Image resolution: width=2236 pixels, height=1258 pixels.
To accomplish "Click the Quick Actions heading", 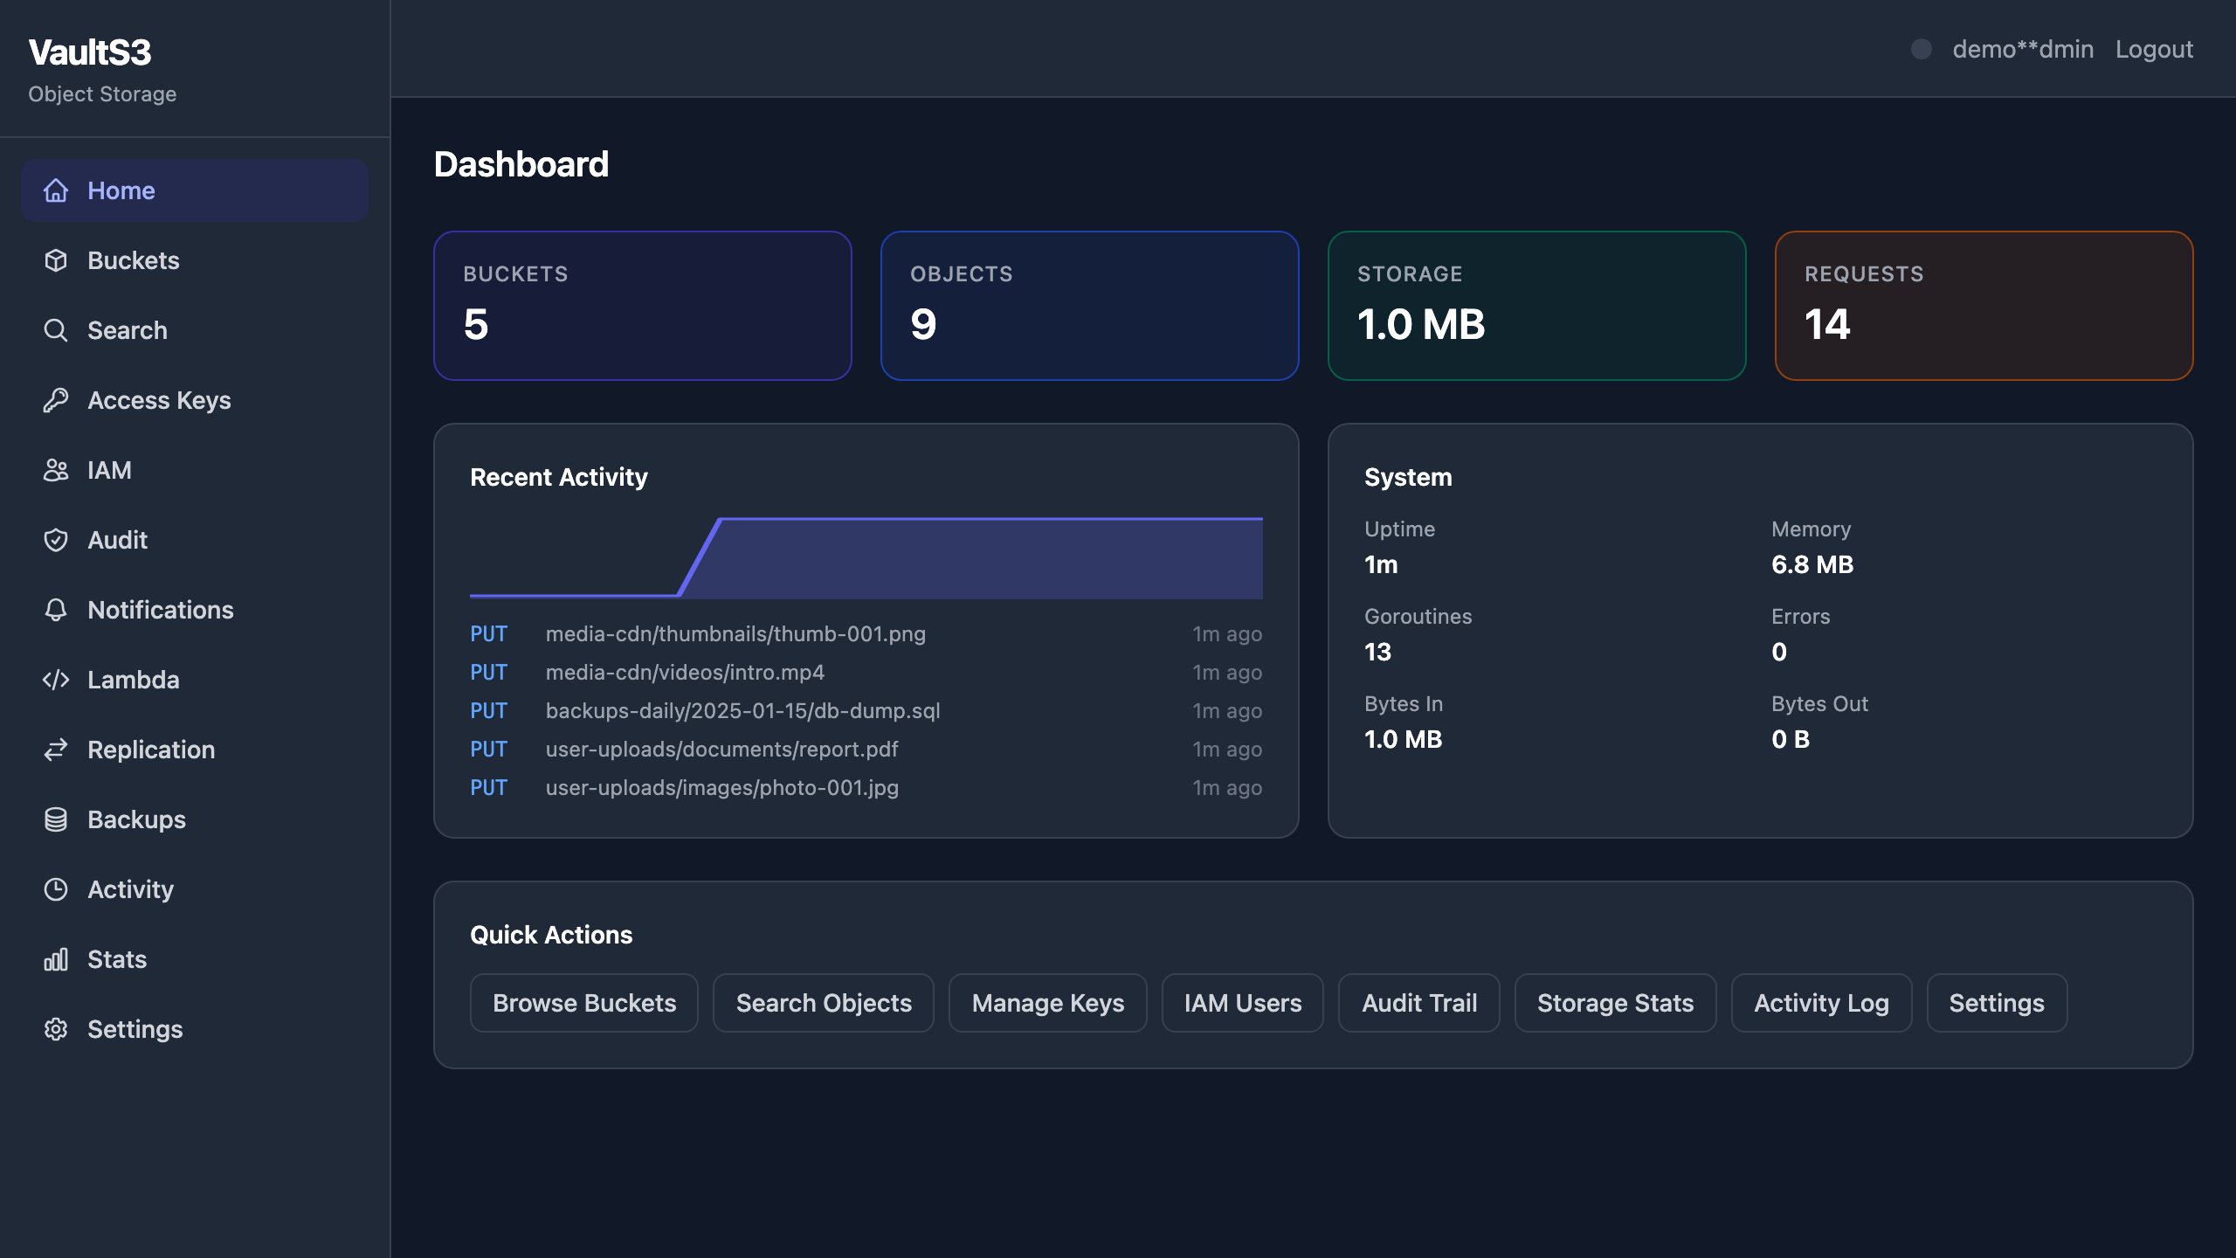I will click(x=551, y=935).
